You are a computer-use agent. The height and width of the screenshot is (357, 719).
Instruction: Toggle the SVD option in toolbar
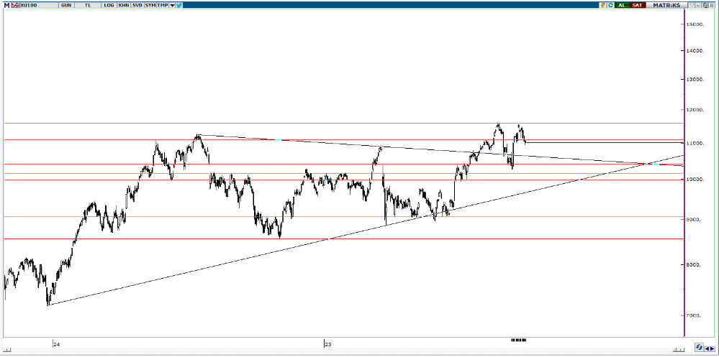pyautogui.click(x=137, y=5)
